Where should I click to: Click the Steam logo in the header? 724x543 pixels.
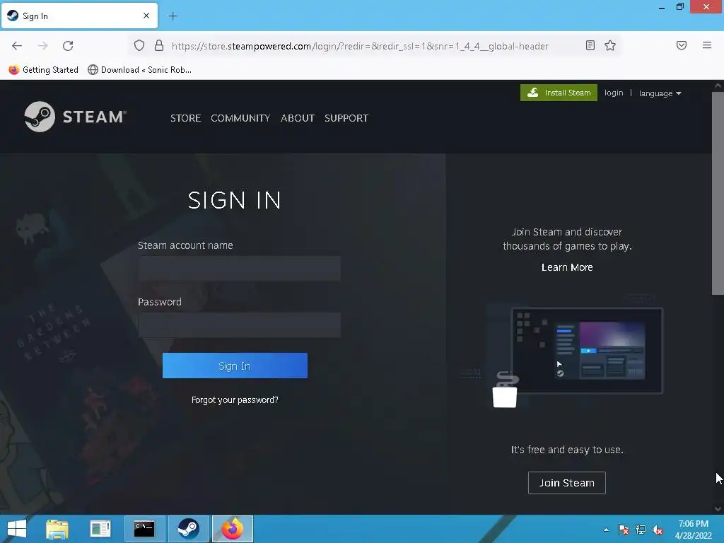(75, 117)
